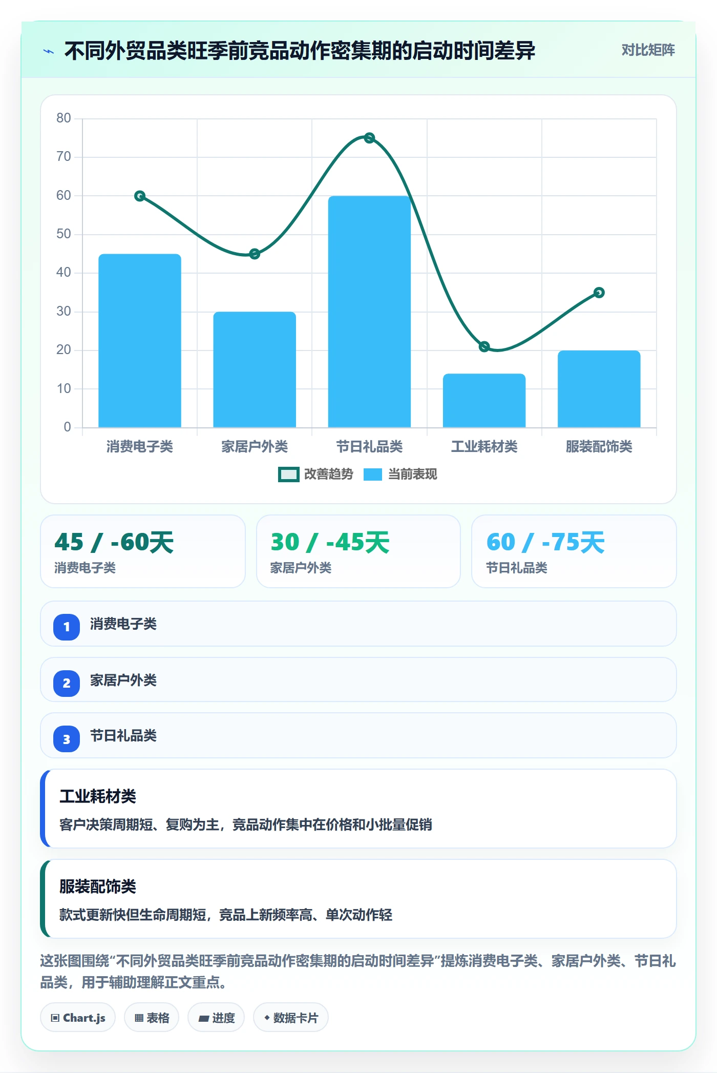Click the 对比矩阵 label in the header
The width and height of the screenshot is (717, 1073).
pyautogui.click(x=648, y=50)
